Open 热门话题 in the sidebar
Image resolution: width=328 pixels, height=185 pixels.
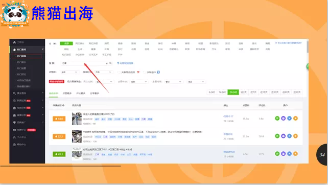tap(21, 68)
